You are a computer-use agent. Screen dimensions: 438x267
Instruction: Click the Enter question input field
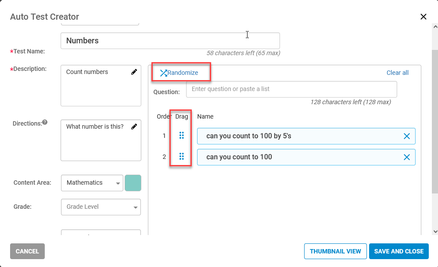coord(291,89)
